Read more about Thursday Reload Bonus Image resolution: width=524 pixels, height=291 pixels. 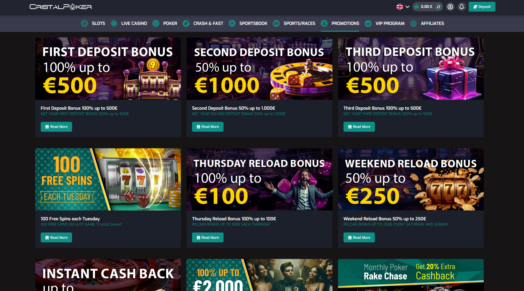click(208, 238)
